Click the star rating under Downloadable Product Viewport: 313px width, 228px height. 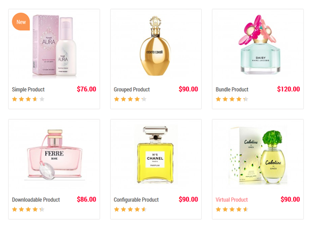click(28, 209)
